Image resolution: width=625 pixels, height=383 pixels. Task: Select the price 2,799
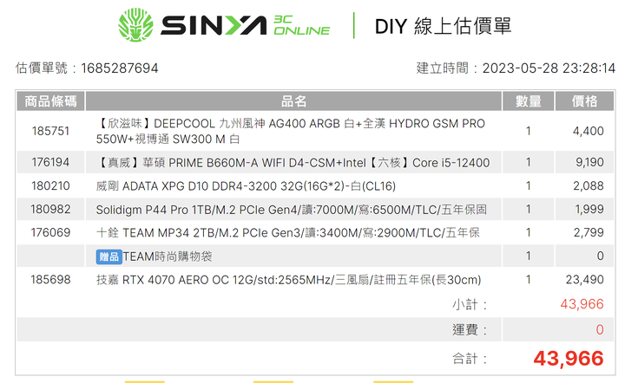[589, 233]
